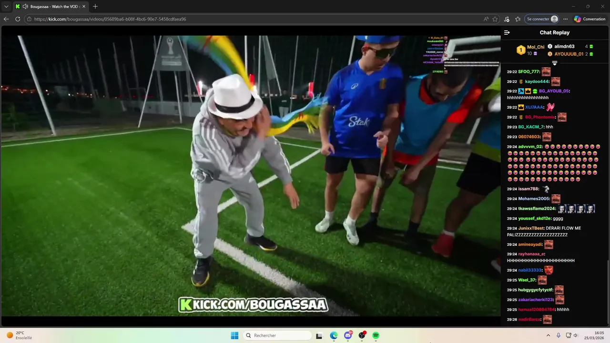Click chat user kaydoo444

coord(537,81)
